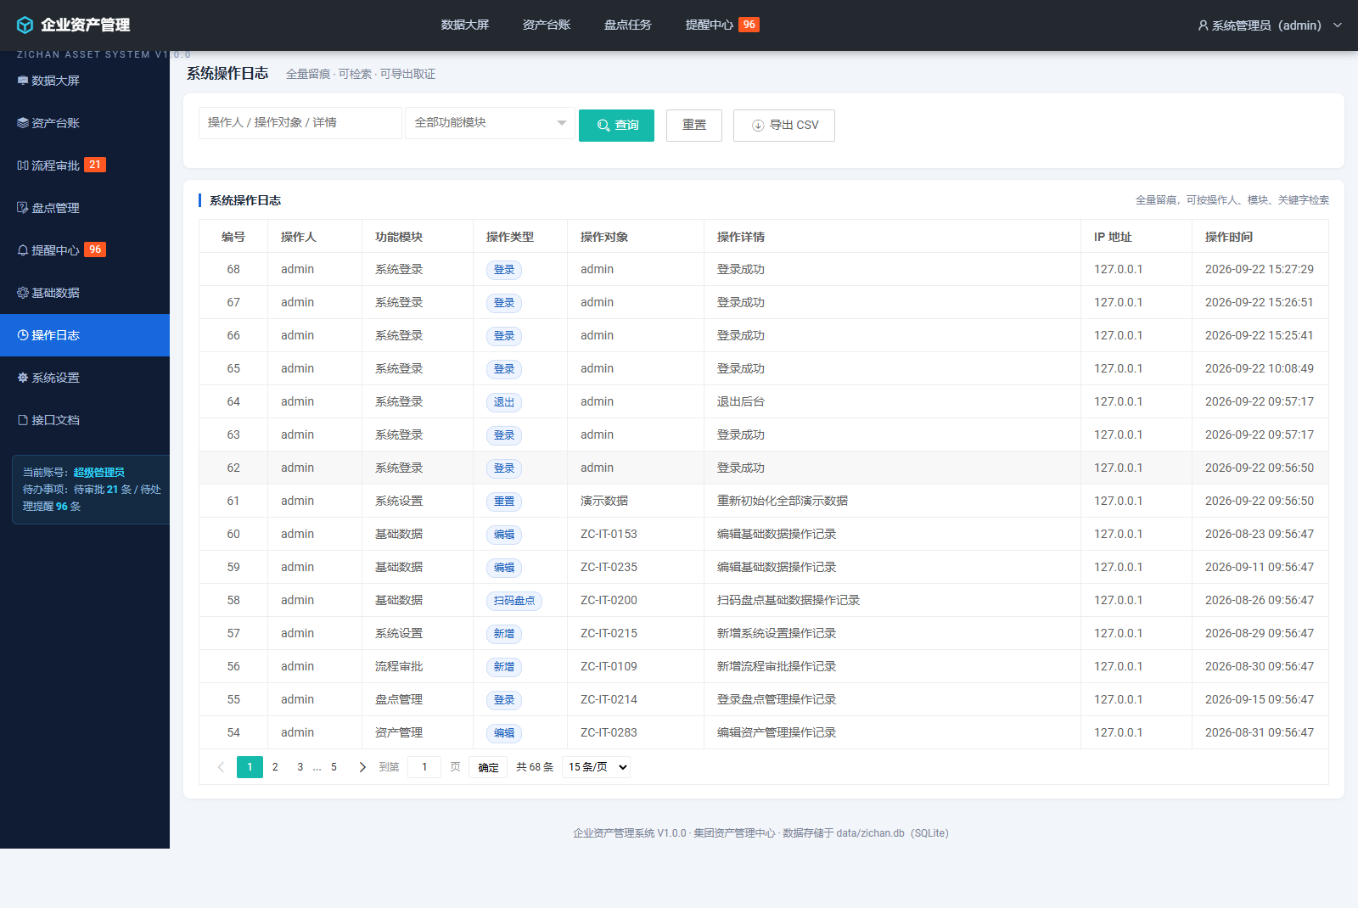The width and height of the screenshot is (1358, 908).
Task: Click the previous page left arrow
Action: coord(221,767)
